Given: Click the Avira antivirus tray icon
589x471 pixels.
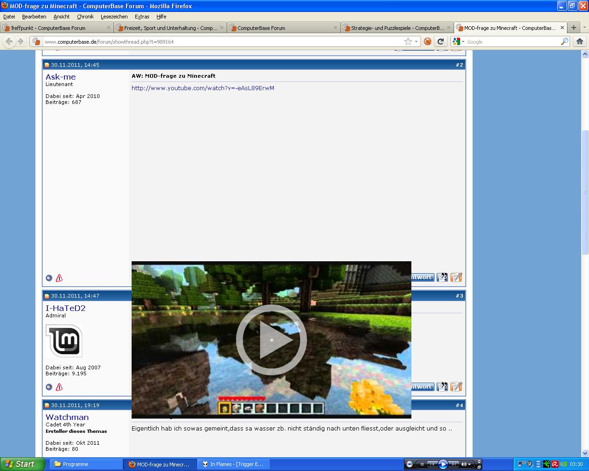Looking at the screenshot, I should point(555,464).
